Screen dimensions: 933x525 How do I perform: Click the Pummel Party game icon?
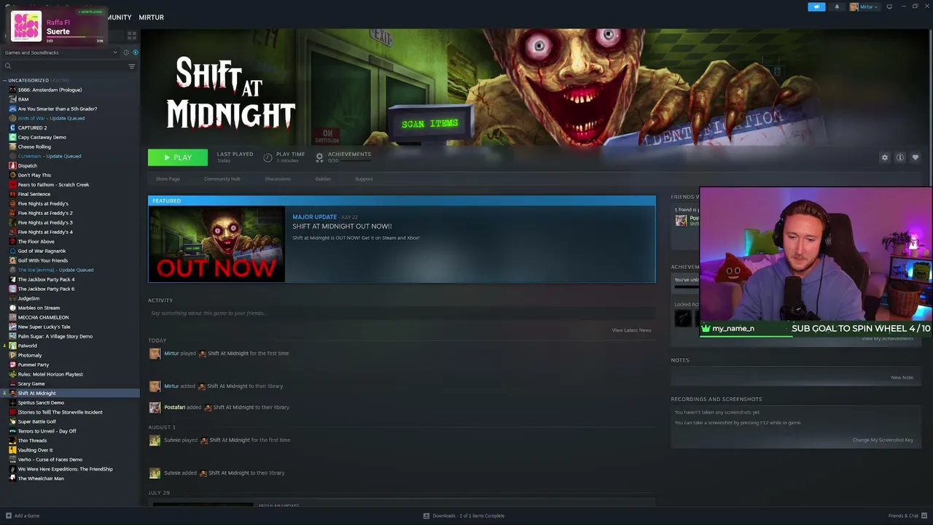[x=12, y=365]
